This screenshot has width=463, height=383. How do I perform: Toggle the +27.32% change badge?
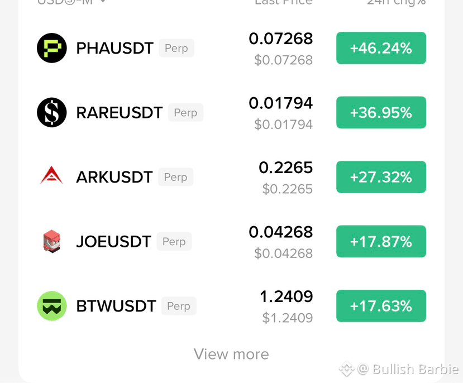tap(381, 177)
